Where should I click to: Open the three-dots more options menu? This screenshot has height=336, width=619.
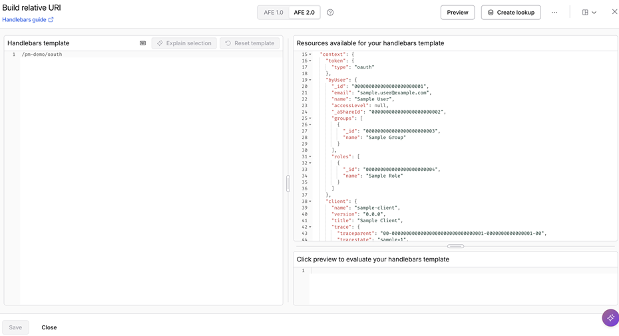(x=554, y=12)
